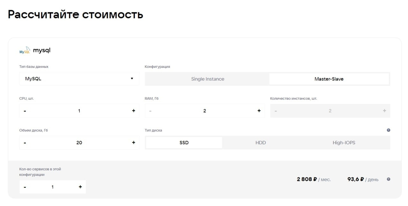Viewport: 408px width, 206px height.
Task: Decrease RAM with the minus button
Action: point(150,111)
